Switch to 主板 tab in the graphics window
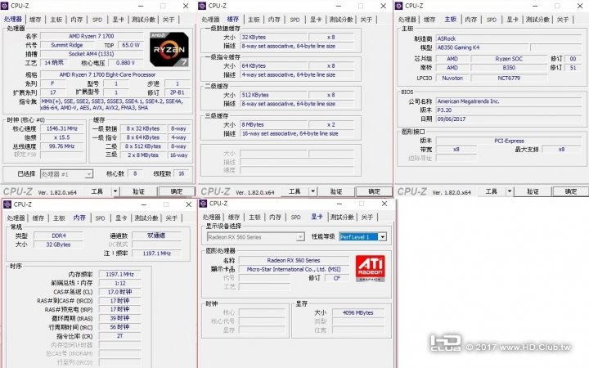This screenshot has width=589, height=368. click(x=254, y=217)
